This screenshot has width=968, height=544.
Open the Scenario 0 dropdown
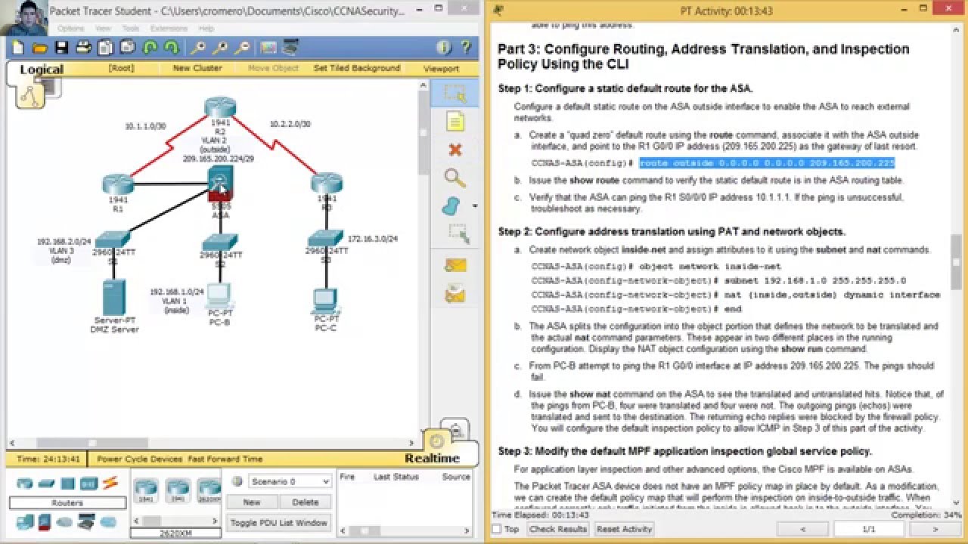(x=289, y=481)
